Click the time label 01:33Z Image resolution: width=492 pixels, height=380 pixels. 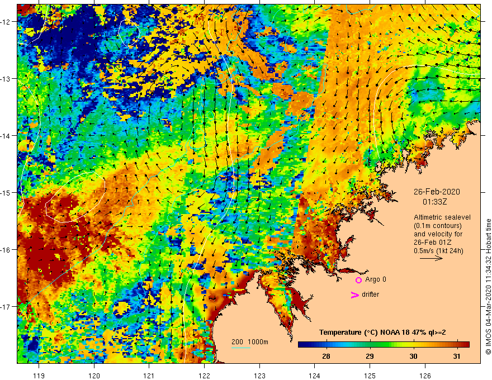point(434,202)
